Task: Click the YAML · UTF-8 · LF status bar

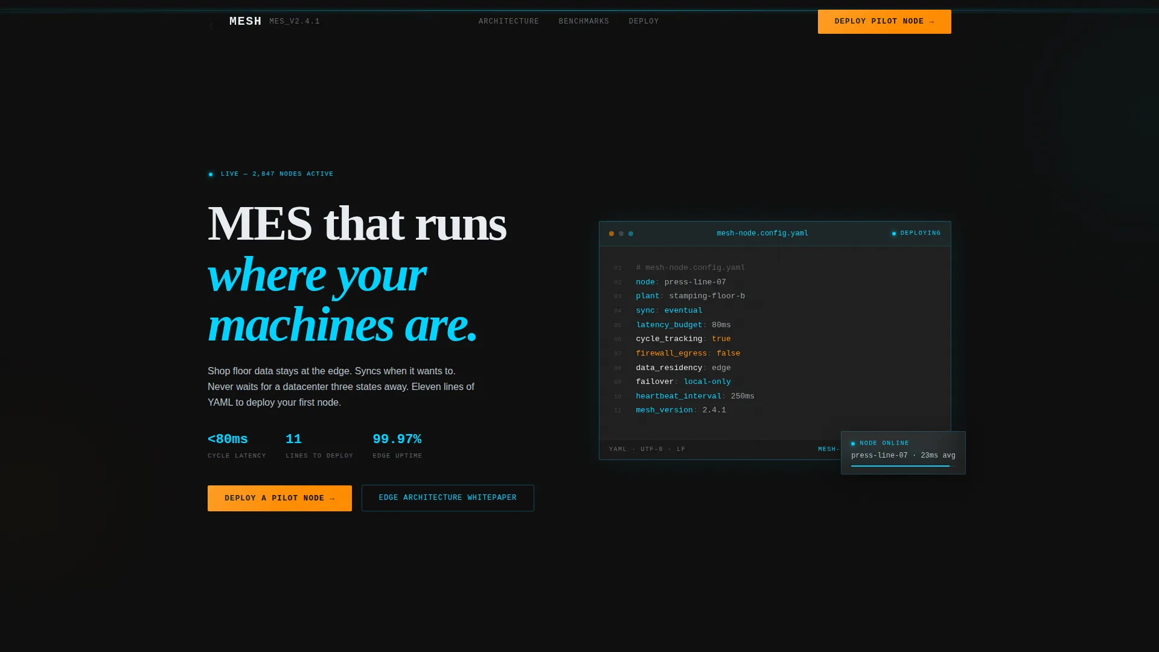Action: 647,449
